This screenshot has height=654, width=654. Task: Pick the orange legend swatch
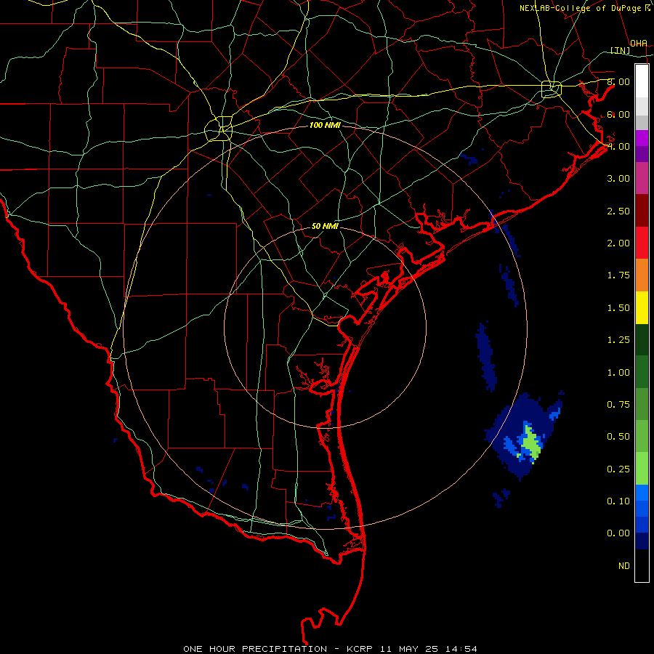(x=642, y=275)
